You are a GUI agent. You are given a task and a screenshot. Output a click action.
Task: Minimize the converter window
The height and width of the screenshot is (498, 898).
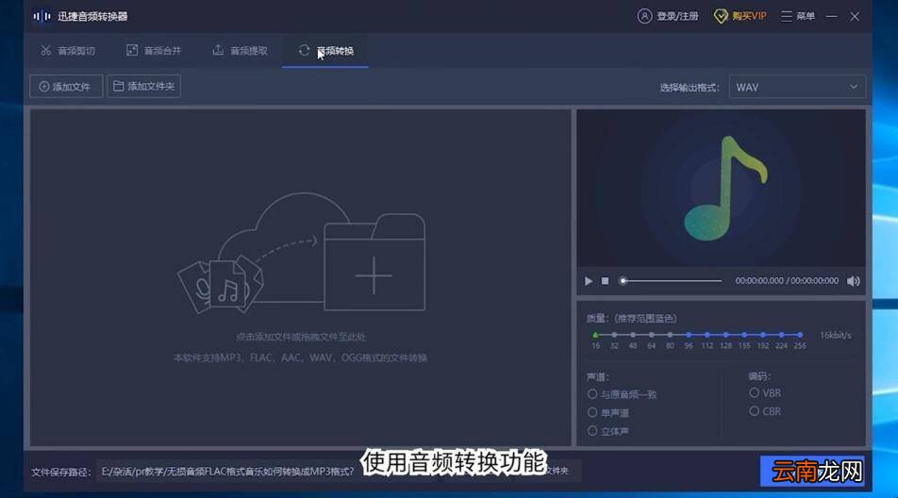(832, 17)
